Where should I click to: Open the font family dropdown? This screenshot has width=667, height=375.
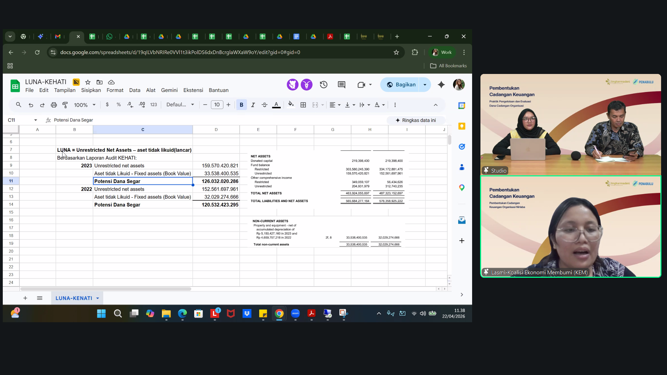[180, 105]
